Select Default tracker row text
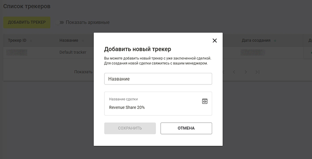The height and width of the screenshot is (159, 312). [x=73, y=52]
